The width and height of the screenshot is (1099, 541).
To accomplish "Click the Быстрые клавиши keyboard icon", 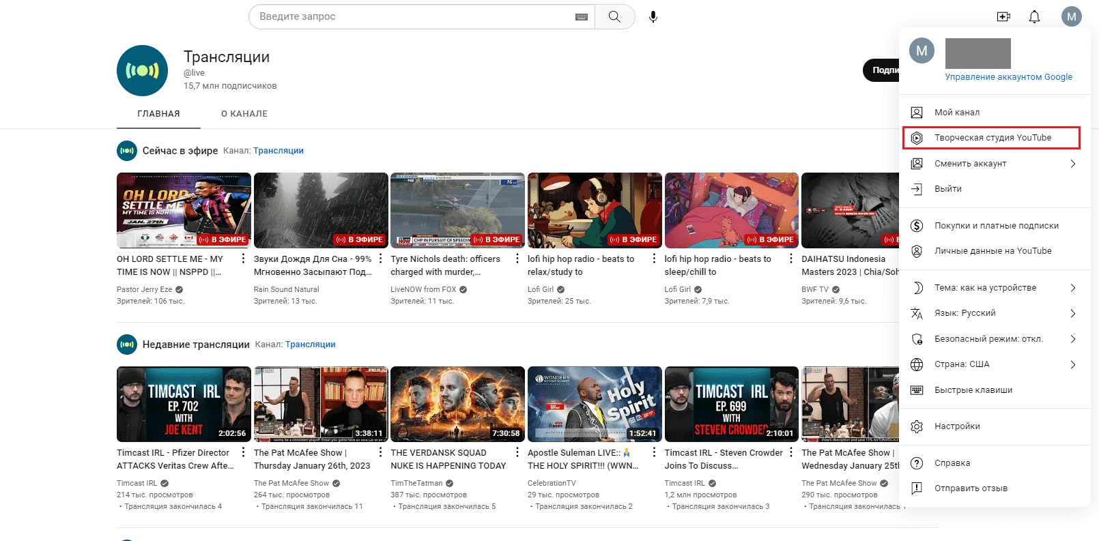I will (x=917, y=390).
